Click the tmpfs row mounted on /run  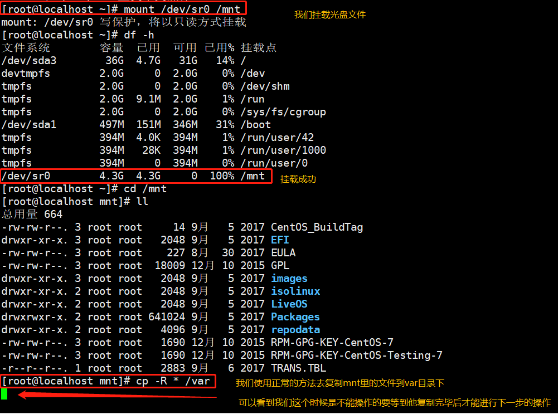133,99
